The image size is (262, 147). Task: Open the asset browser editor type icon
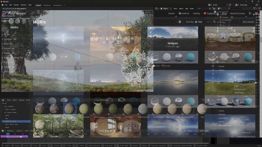tap(3, 100)
